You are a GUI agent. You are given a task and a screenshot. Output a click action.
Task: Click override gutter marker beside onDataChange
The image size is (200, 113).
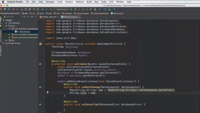(40, 87)
